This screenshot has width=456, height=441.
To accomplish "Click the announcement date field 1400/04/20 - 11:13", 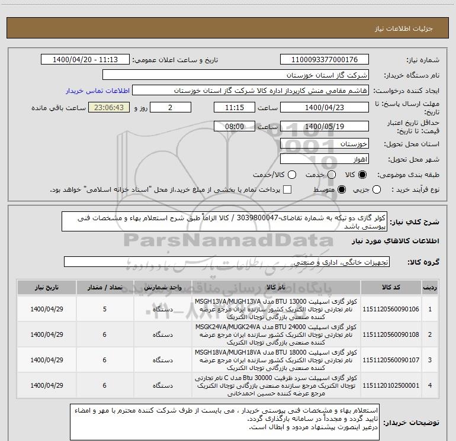I will tap(85, 60).
